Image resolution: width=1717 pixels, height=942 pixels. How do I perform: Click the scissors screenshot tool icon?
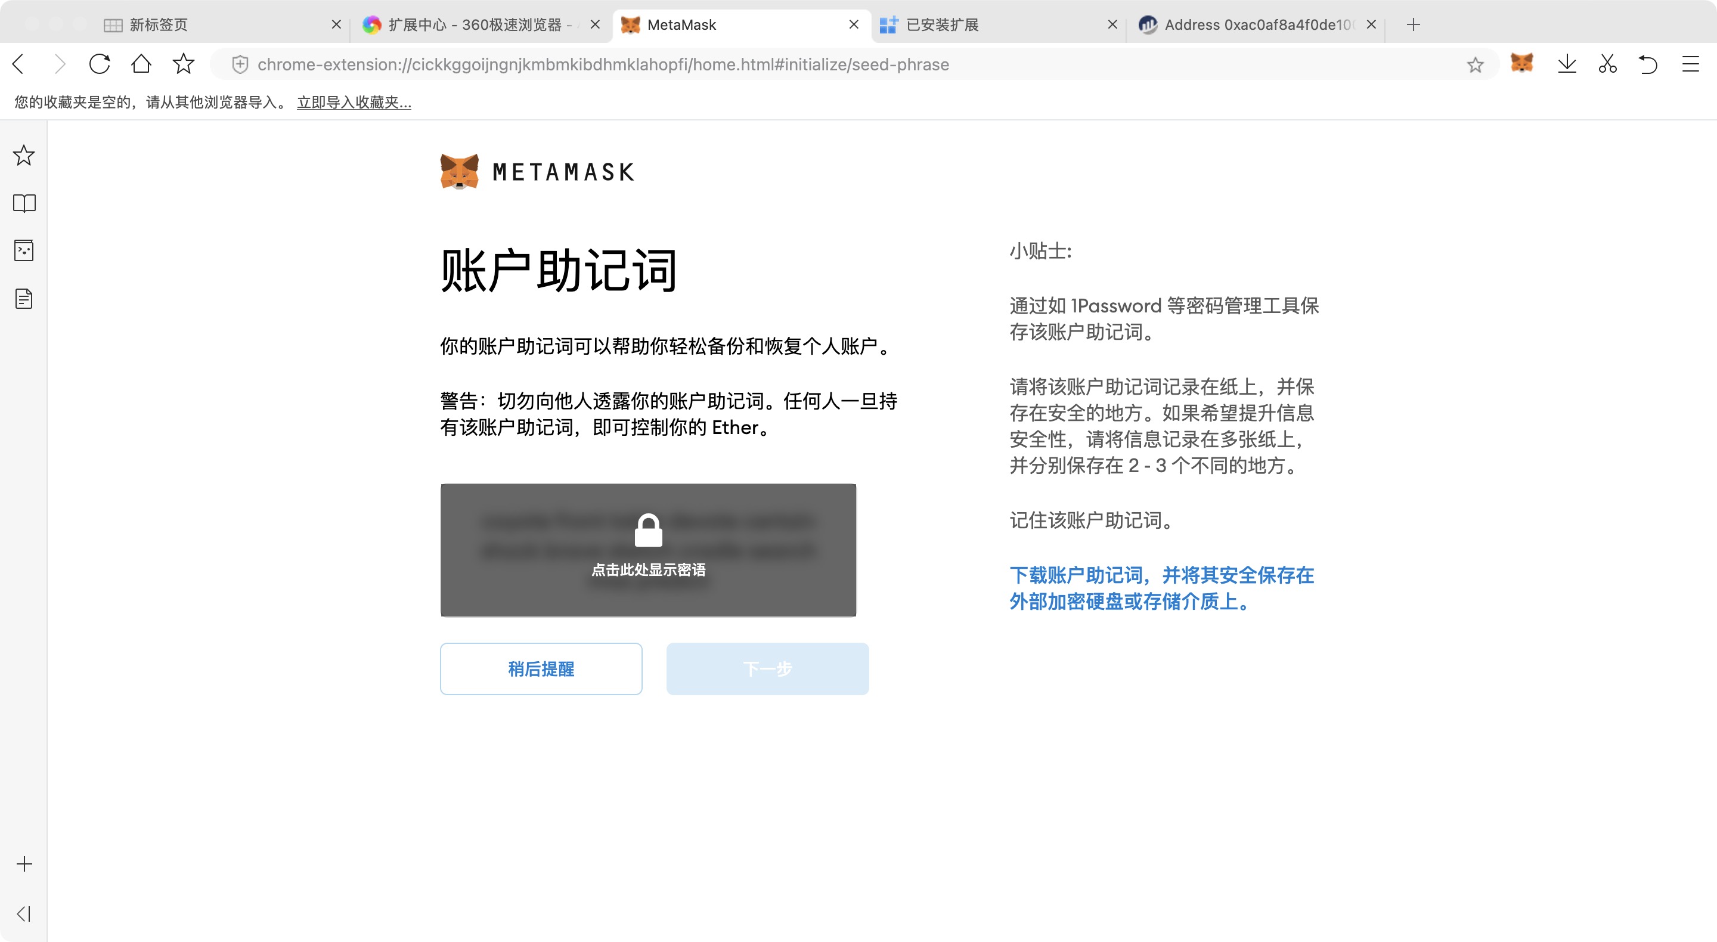[1608, 64]
